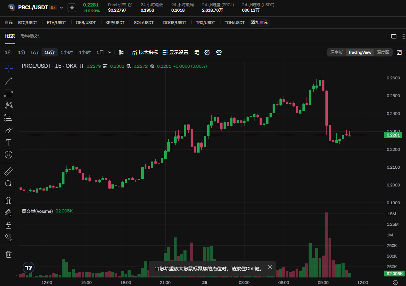Switch to the 深度图 chart view
Screen dimensions: 406x286
coord(383,52)
